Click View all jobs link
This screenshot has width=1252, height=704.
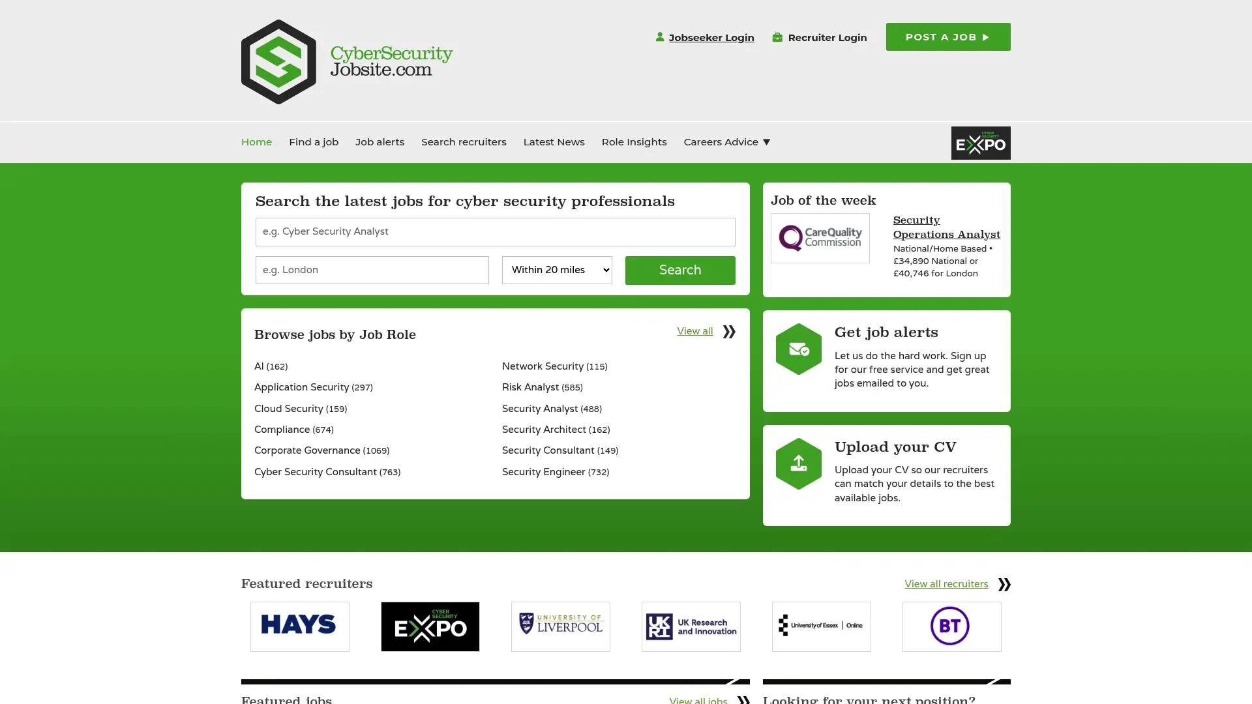[698, 701]
